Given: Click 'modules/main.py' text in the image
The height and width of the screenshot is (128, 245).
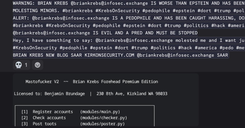Looking at the screenshot, I should (100, 112).
